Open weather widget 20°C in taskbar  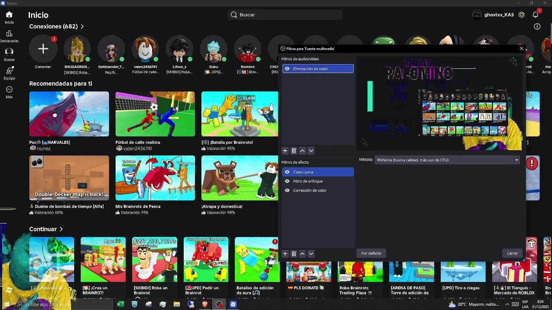click(474, 304)
